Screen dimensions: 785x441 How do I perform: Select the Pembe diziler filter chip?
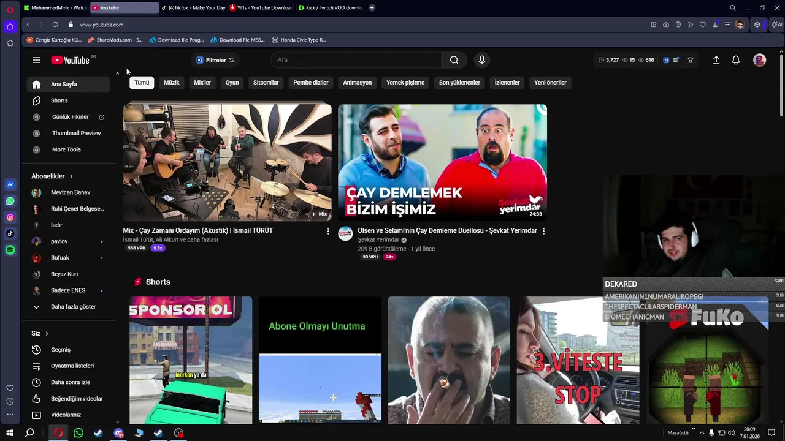tap(311, 83)
